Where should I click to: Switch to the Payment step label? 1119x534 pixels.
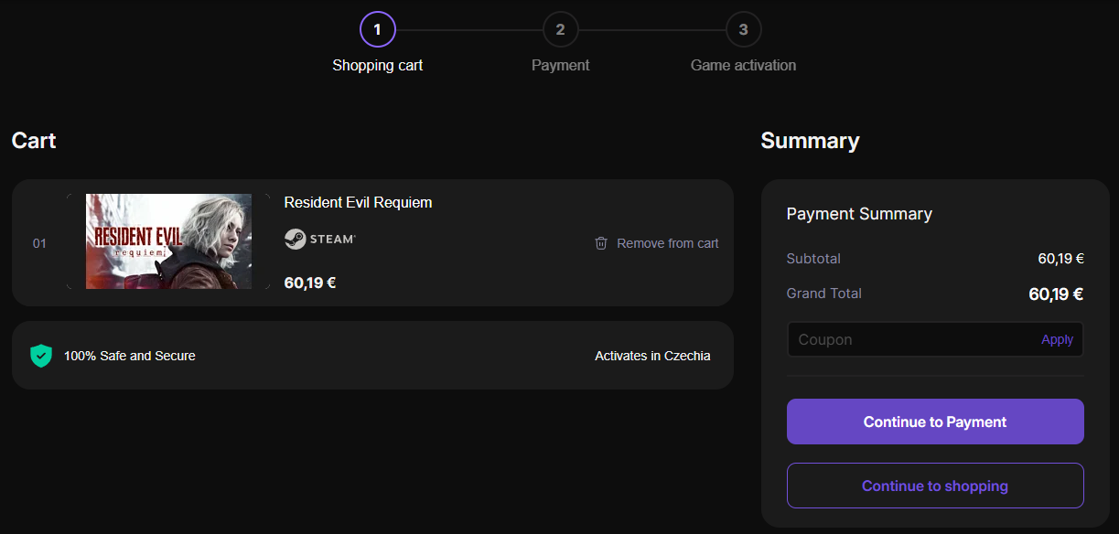pos(560,65)
